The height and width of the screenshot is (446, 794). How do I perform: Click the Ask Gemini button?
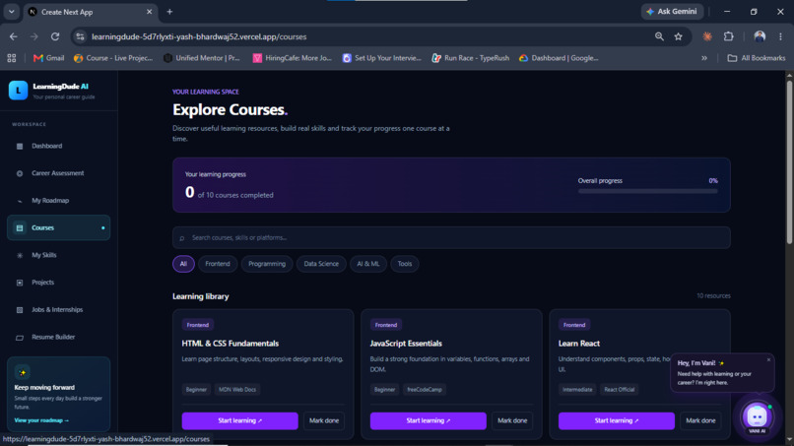point(672,12)
